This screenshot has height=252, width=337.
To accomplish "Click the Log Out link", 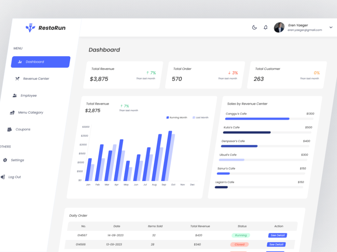I will 14,177.
